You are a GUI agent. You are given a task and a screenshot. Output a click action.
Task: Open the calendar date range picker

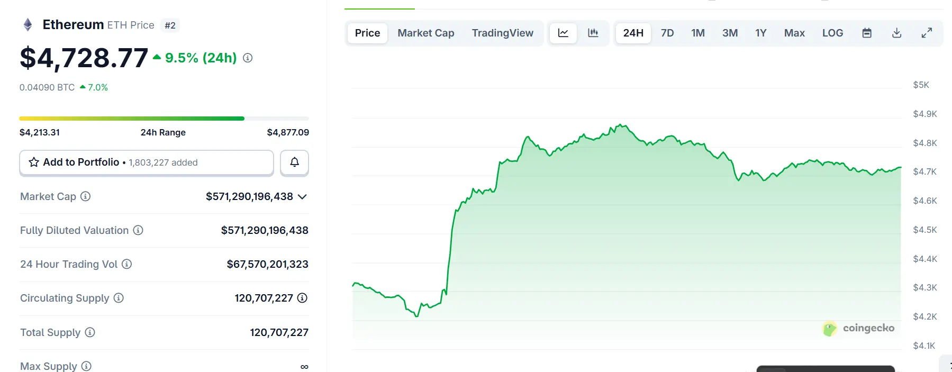tap(867, 33)
